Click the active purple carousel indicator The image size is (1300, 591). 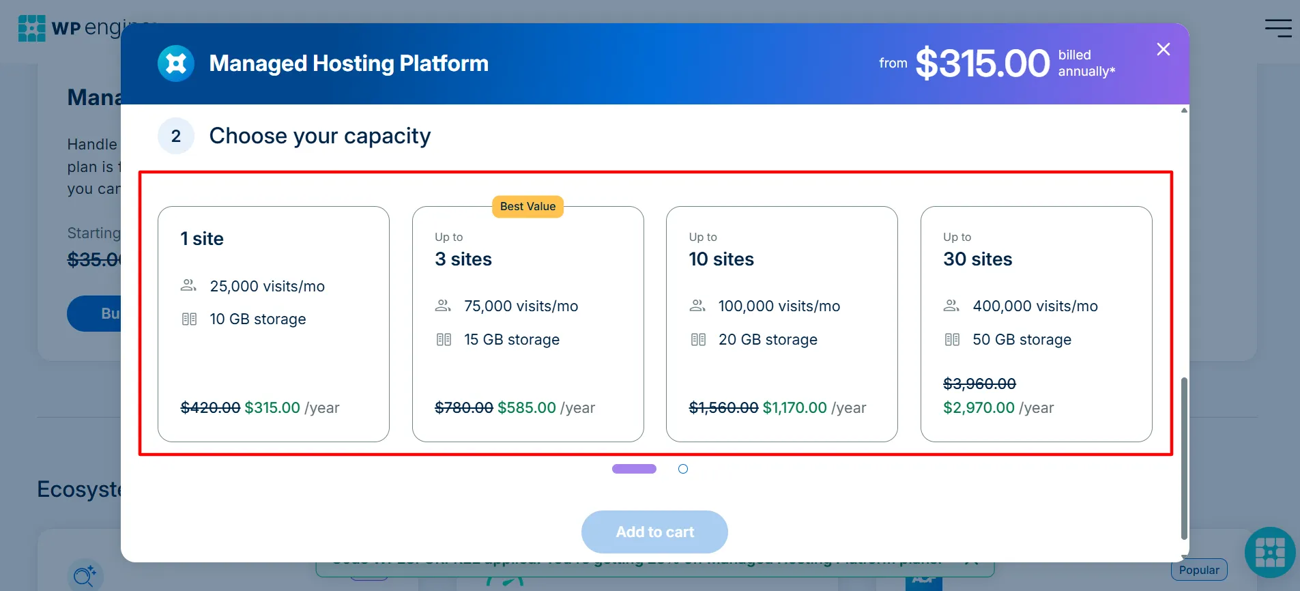click(x=634, y=469)
